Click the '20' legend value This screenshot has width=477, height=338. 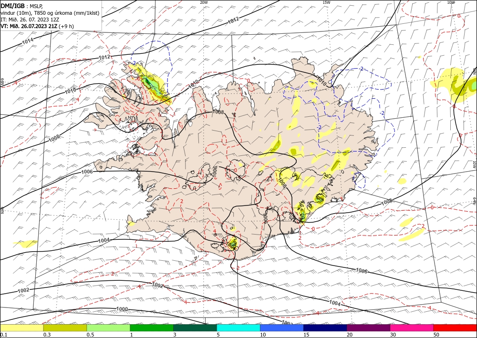tap(350, 335)
